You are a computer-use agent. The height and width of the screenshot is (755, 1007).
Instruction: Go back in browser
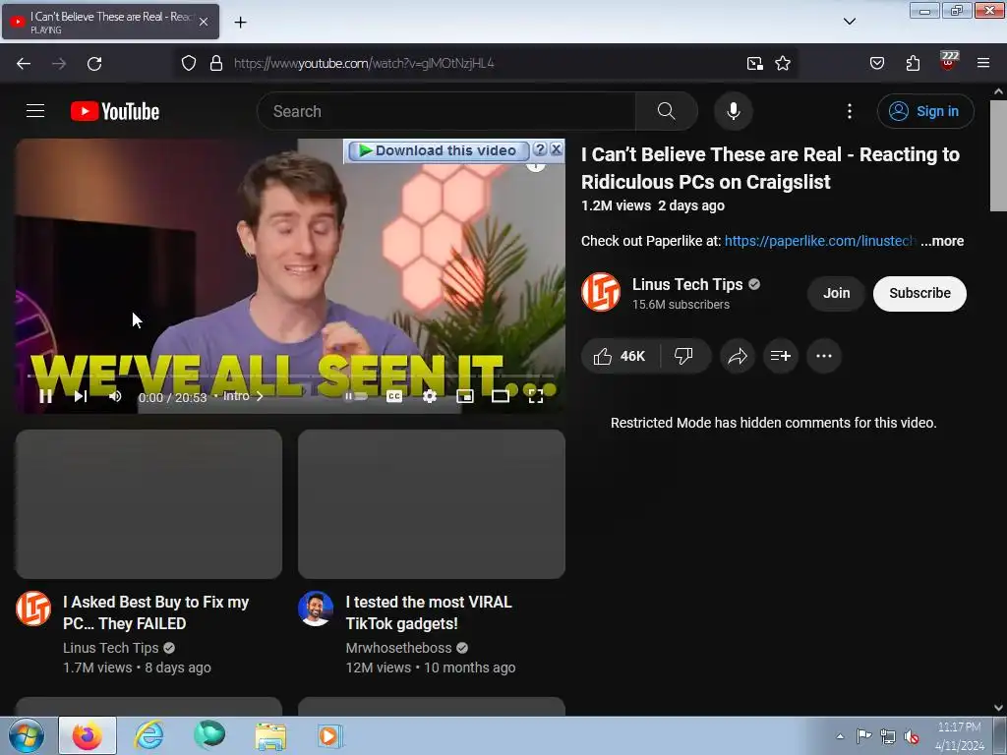point(24,63)
